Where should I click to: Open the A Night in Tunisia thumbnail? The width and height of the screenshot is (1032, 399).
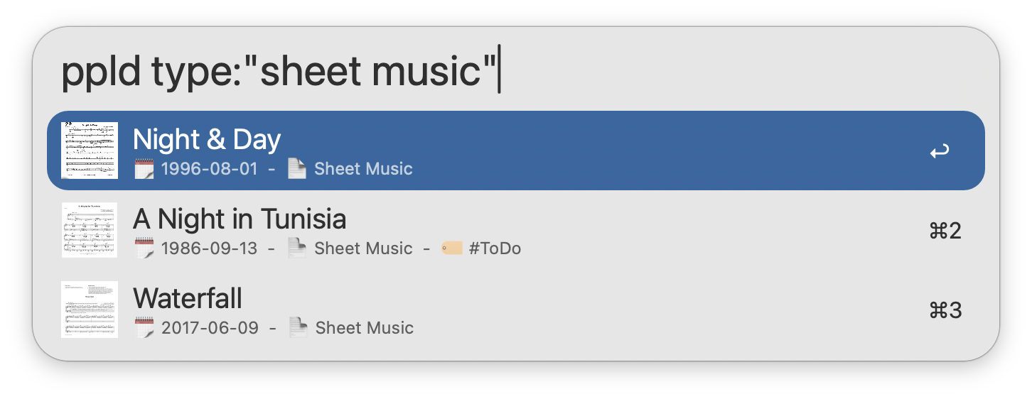(90, 230)
